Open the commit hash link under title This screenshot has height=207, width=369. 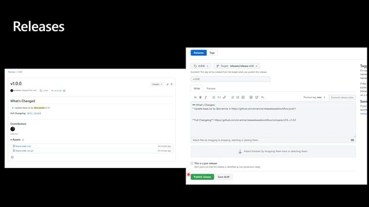point(57,91)
